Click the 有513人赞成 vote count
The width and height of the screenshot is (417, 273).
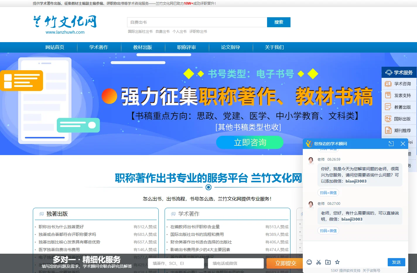pyautogui.click(x=277, y=227)
